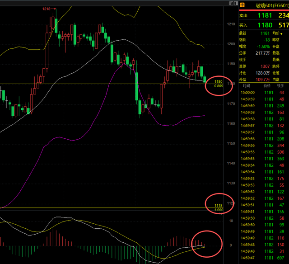289x264 pixels.
Task: Click the 涨跌 value -18
Action: coord(266,40)
